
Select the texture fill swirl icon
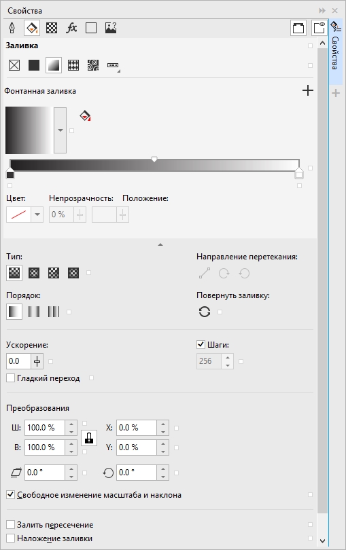click(x=93, y=65)
